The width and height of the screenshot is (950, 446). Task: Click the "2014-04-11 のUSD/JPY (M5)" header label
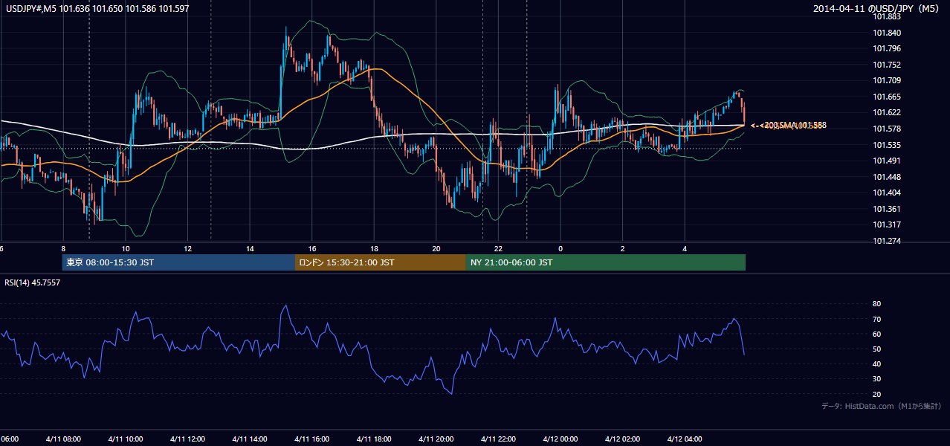click(x=878, y=9)
